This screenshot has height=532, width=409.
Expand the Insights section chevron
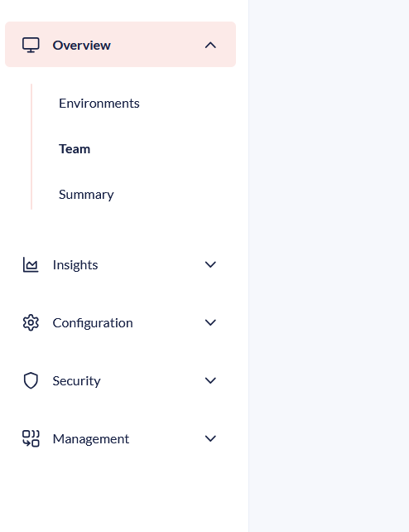[210, 264]
